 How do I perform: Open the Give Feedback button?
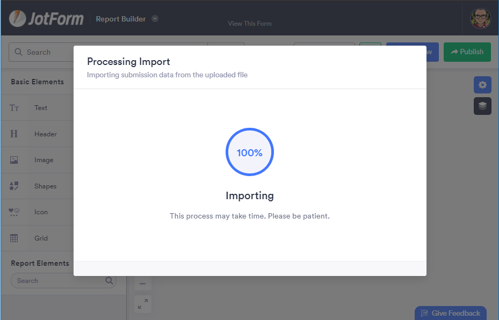point(451,313)
